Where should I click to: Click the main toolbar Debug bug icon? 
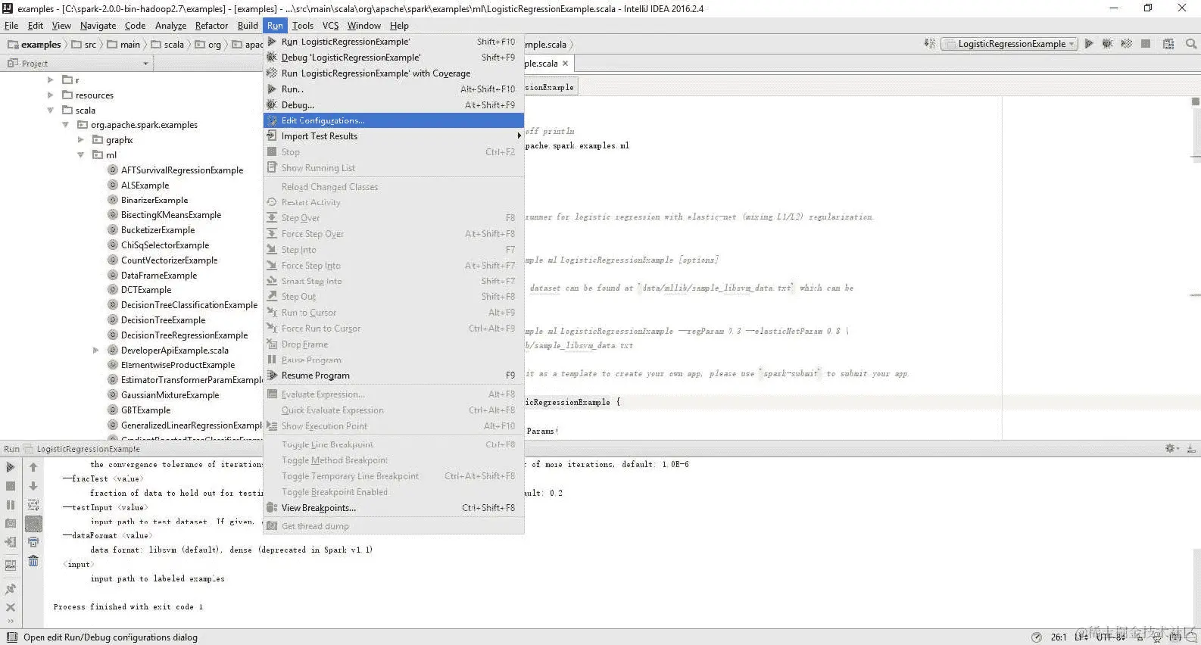click(x=1107, y=44)
